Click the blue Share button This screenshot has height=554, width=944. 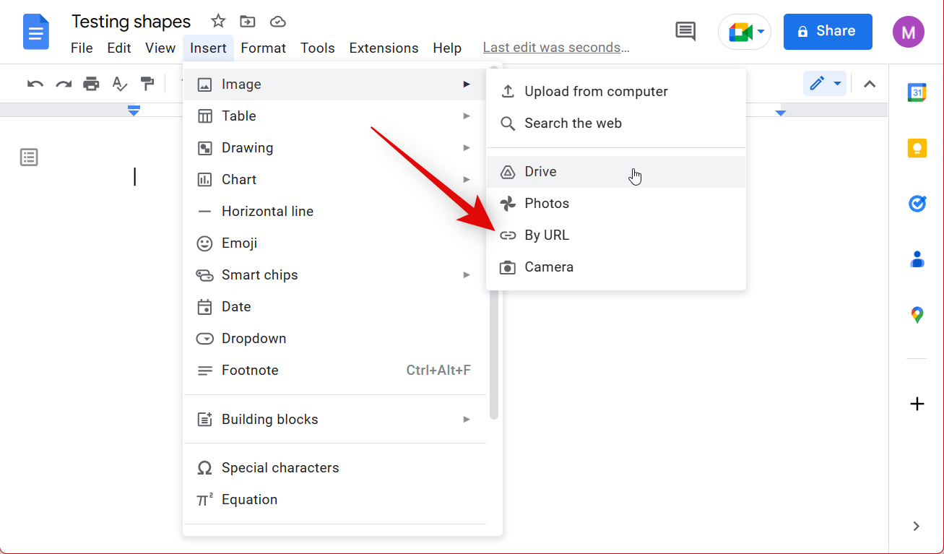click(x=828, y=32)
